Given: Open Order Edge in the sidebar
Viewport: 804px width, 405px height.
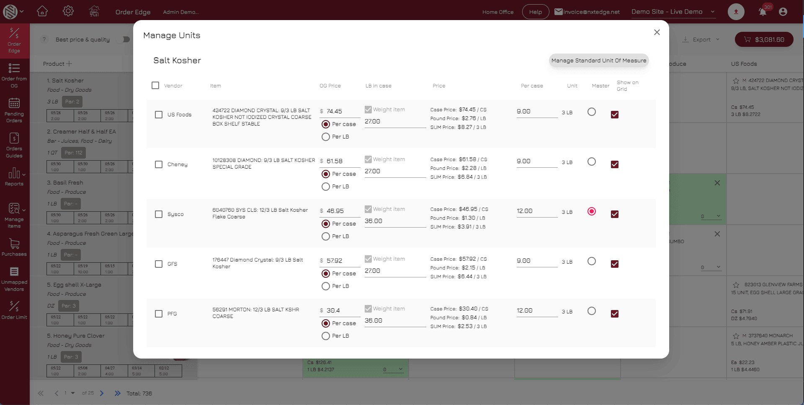Looking at the screenshot, I should pyautogui.click(x=14, y=41).
